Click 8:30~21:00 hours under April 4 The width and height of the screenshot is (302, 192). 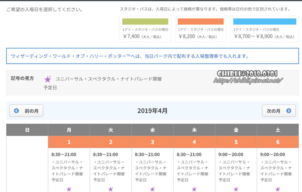point(189,155)
